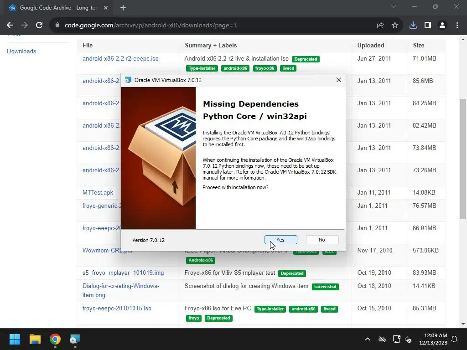The height and width of the screenshot is (350, 467).
Task: Open a new browser tab
Action: pyautogui.click(x=123, y=8)
